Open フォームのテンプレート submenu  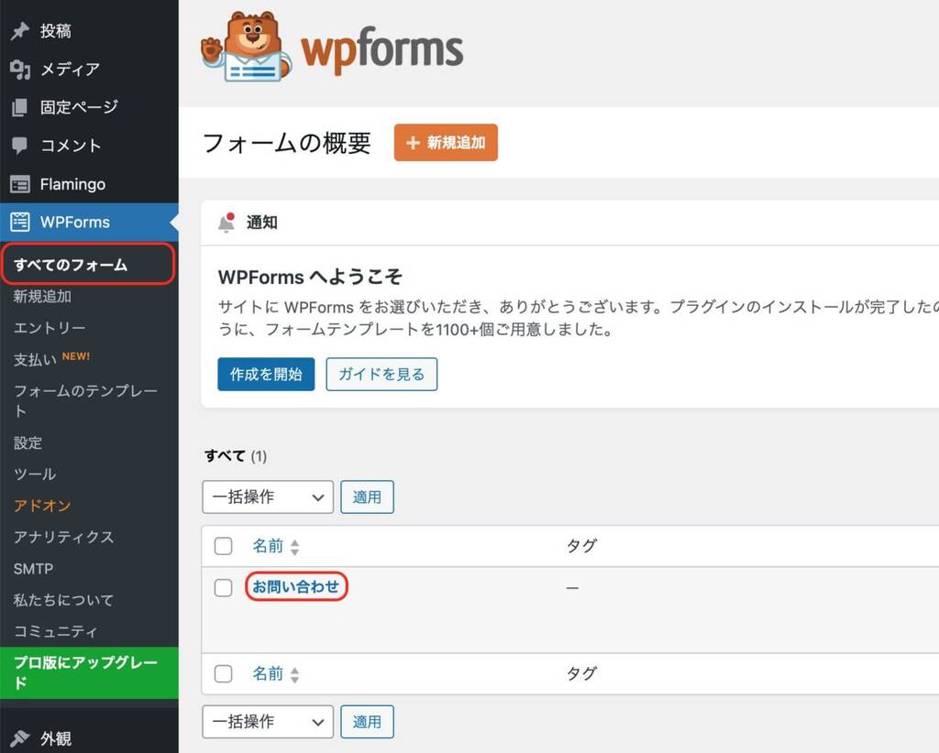tap(85, 400)
